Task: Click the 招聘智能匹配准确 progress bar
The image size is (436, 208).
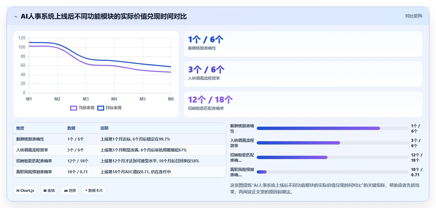Action: [332, 157]
